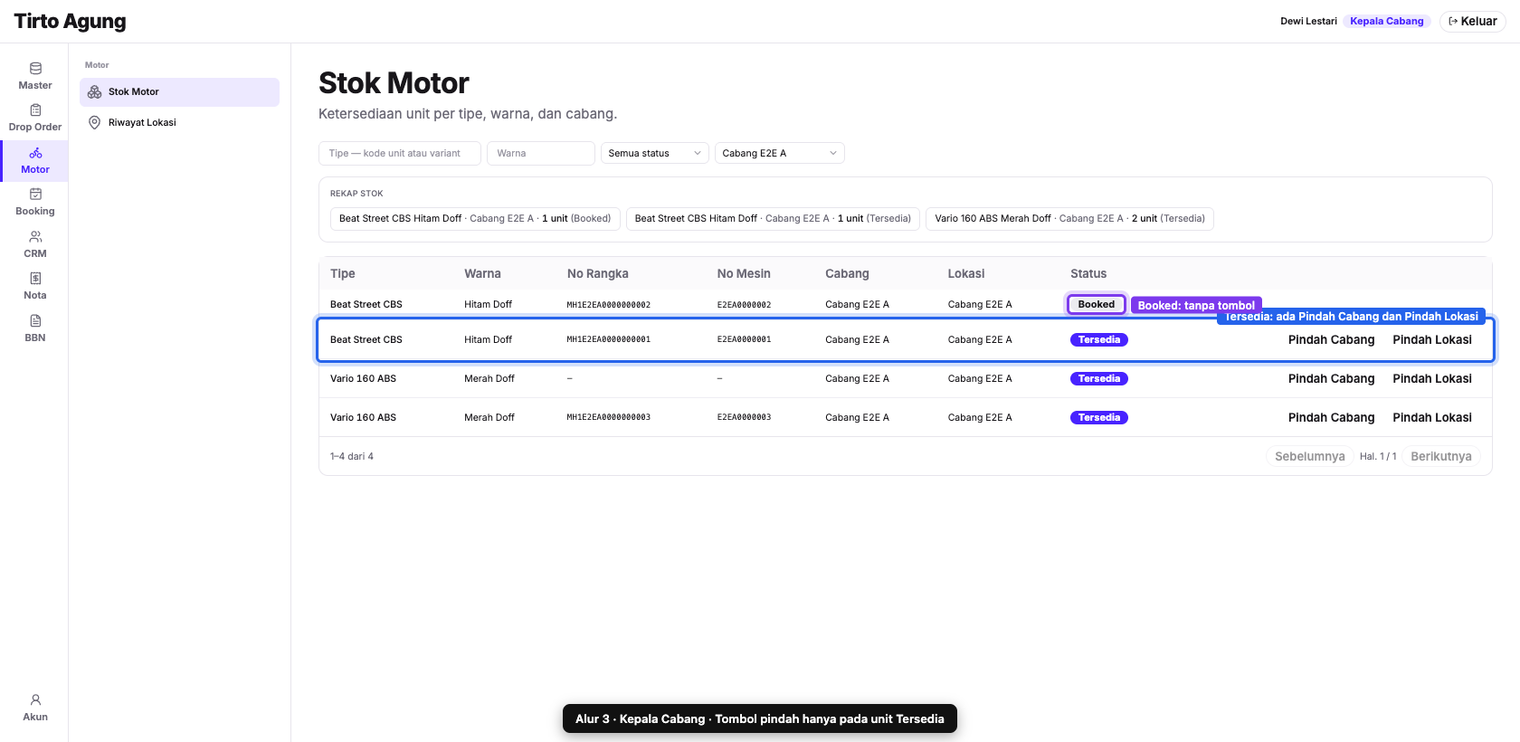Click the Berikutnya pagination button
This screenshot has height=742, width=1520.
pos(1440,456)
